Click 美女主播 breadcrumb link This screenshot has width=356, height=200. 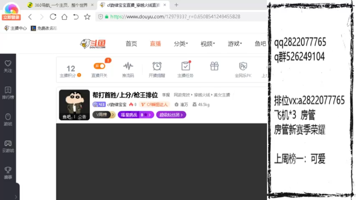pyautogui.click(x=222, y=95)
